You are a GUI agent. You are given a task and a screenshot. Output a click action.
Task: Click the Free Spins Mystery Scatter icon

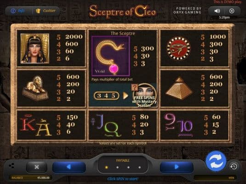coord(144,95)
